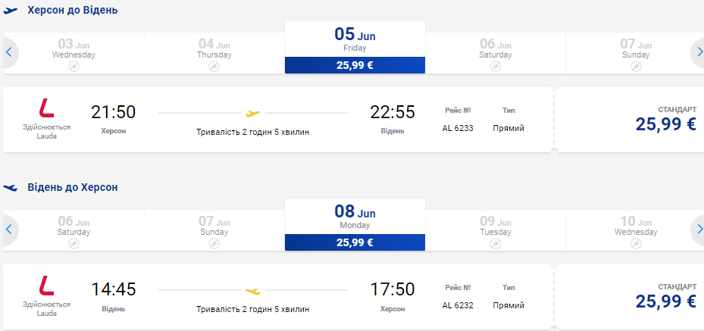
Task: Show earlier return dates with left arrow
Action: pyautogui.click(x=9, y=229)
